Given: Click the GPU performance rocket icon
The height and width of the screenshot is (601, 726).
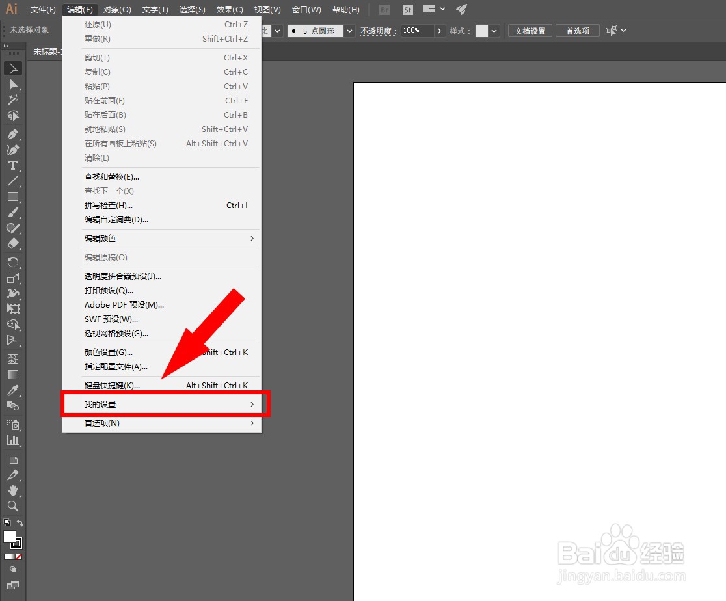Looking at the screenshot, I should pos(461,9).
